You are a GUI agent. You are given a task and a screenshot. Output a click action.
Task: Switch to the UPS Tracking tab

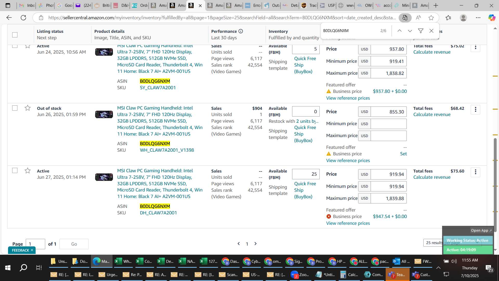(x=309, y=5)
